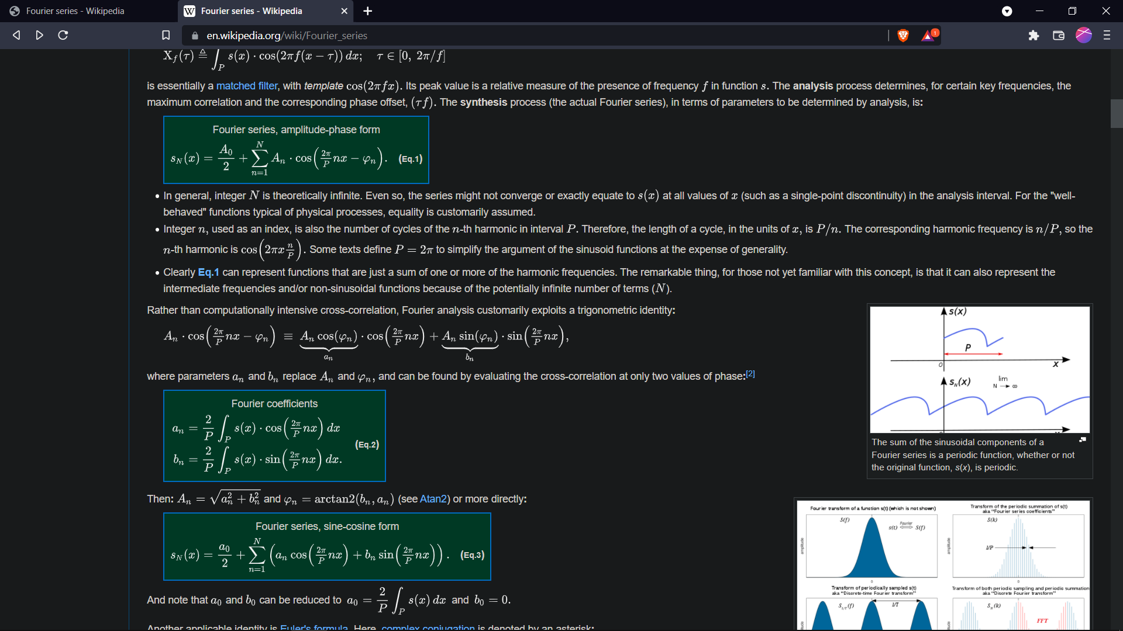Click the Forward navigation arrow
The width and height of the screenshot is (1123, 631).
coord(39,35)
